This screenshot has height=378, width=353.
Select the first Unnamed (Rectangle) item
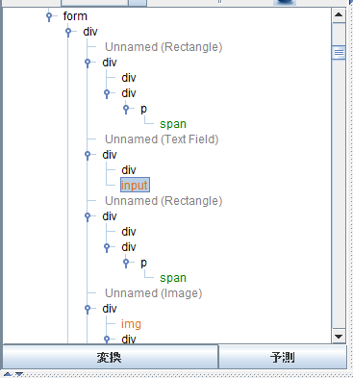pos(164,47)
